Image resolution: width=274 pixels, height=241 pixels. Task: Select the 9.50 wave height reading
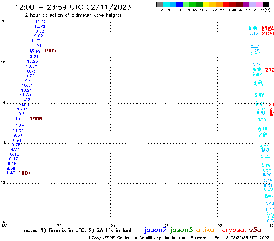(18, 135)
